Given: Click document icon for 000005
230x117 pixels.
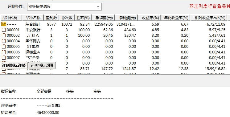Looking at the screenshot, I should [x=4, y=47].
